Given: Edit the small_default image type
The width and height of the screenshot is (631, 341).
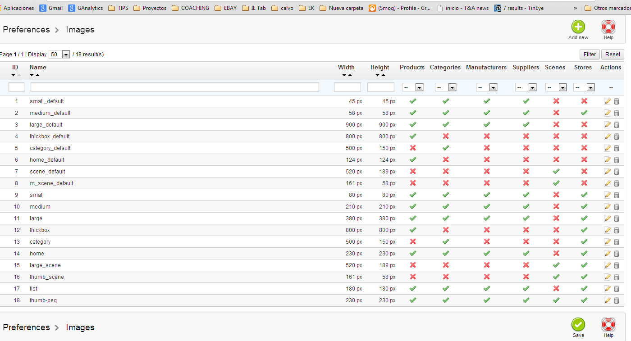Looking at the screenshot, I should click(x=608, y=101).
